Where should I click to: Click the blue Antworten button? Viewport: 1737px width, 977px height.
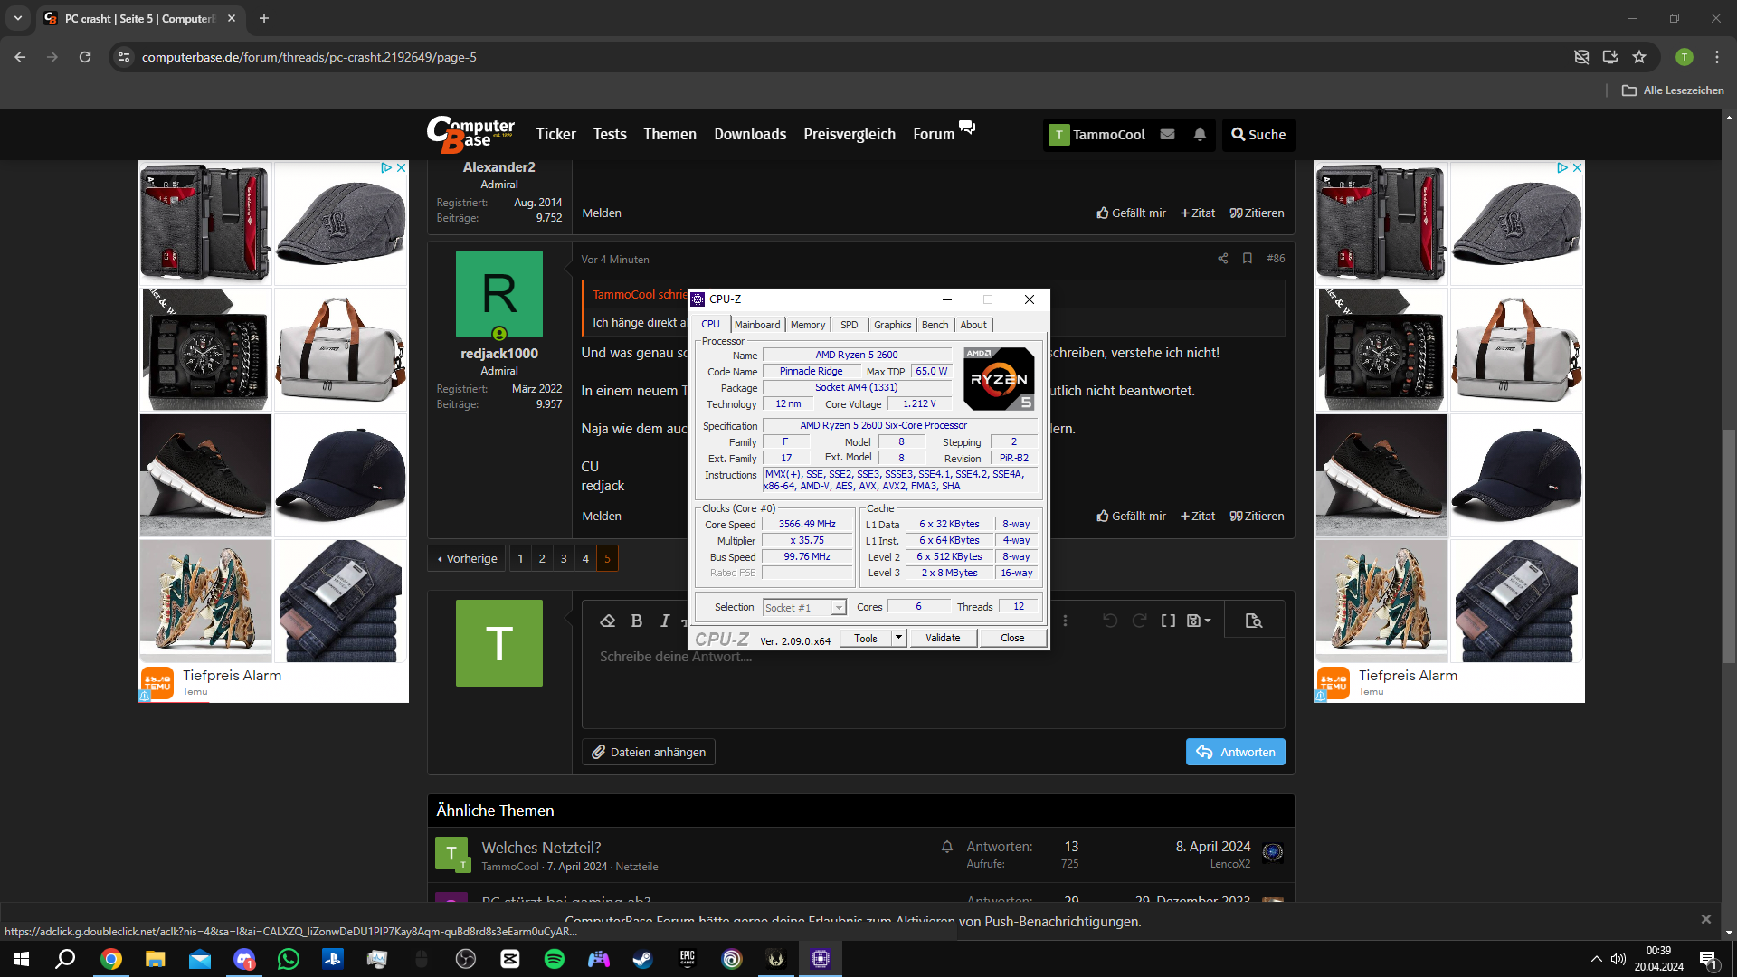coord(1235,752)
